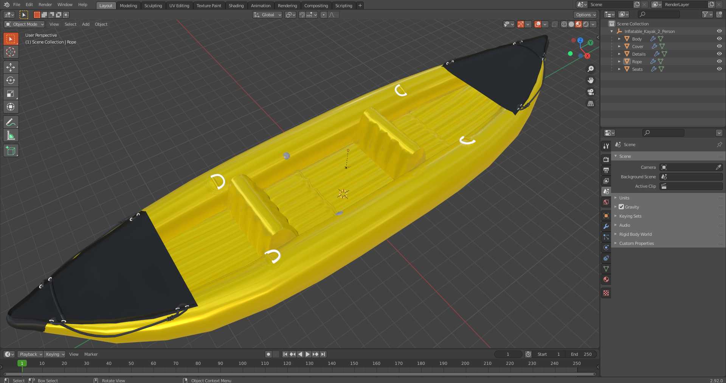Switch to the Shading workspace tab

coord(236,5)
